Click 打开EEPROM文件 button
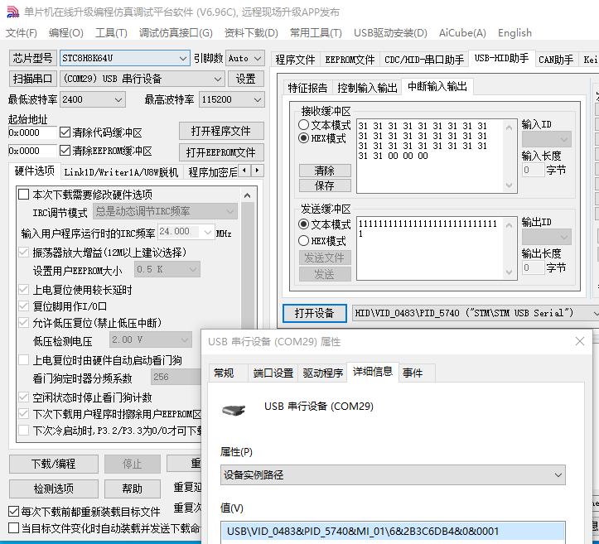The image size is (599, 544). point(221,152)
